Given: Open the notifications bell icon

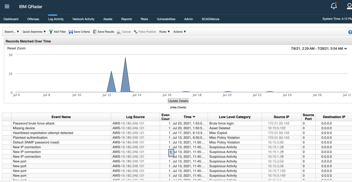Looking at the screenshot, I should point(334,6).
